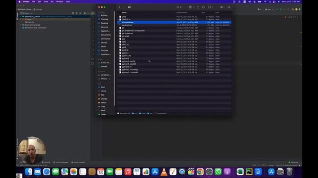Image resolution: width=318 pixels, height=178 pixels.
Task: Open the Window menu
Action: pos(60,1)
